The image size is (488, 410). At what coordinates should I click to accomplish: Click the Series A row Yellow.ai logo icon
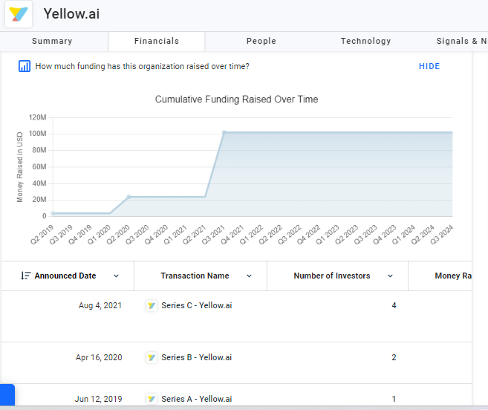[152, 399]
